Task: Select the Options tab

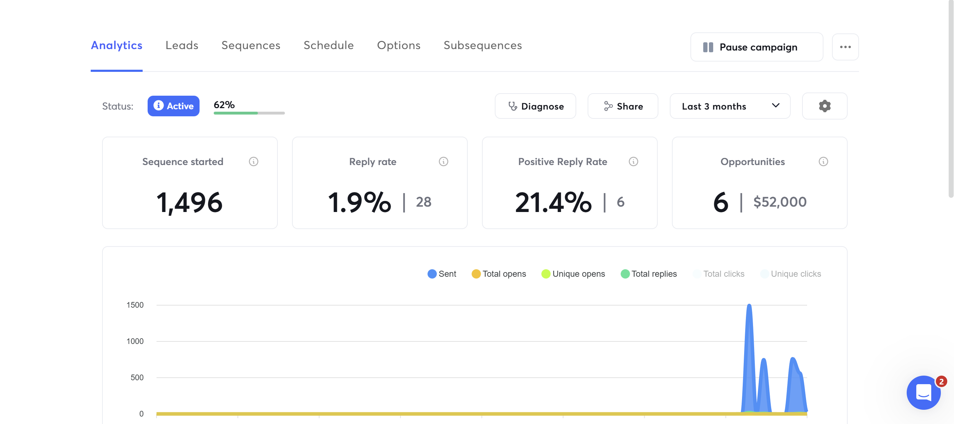Action: [398, 45]
